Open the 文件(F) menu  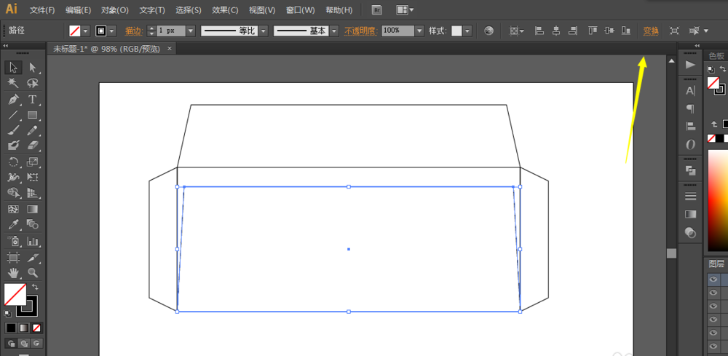pos(42,10)
